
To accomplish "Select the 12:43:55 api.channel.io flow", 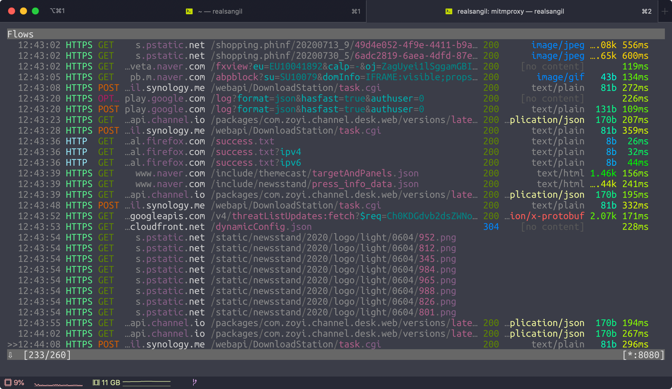I will pos(336,323).
